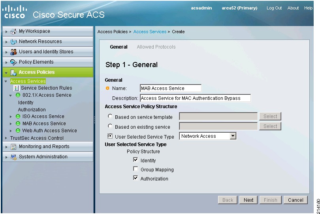This screenshot has width=320, height=214.
Task: Select User Selected Service Type radio button
Action: pyautogui.click(x=110, y=136)
